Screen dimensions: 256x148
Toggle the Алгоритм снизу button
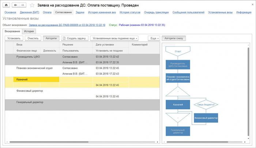pos(174,38)
